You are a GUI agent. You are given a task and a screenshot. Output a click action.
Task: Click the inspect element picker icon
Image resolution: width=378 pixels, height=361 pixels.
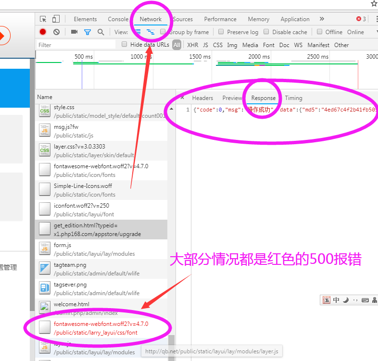tap(43, 19)
